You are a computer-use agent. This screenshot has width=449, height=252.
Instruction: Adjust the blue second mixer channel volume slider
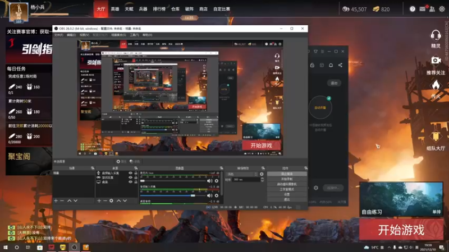tap(173, 195)
